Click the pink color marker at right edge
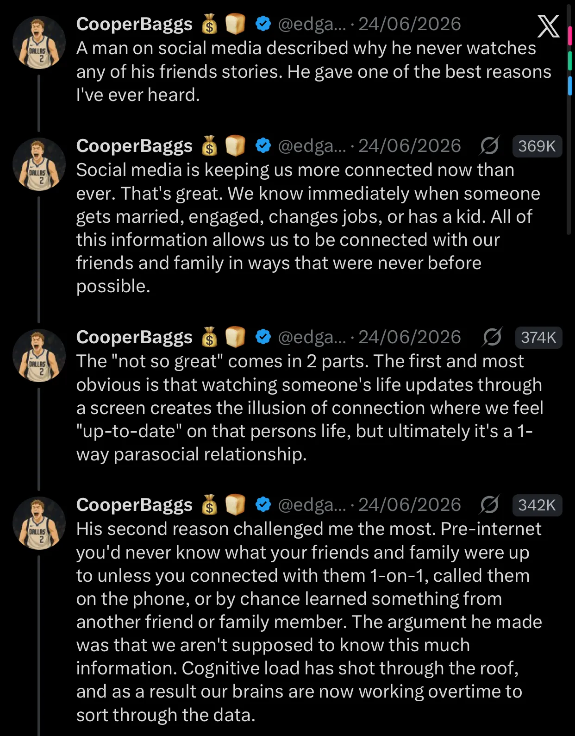The image size is (575, 736). (570, 36)
